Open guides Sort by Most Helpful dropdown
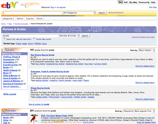 (147, 50)
